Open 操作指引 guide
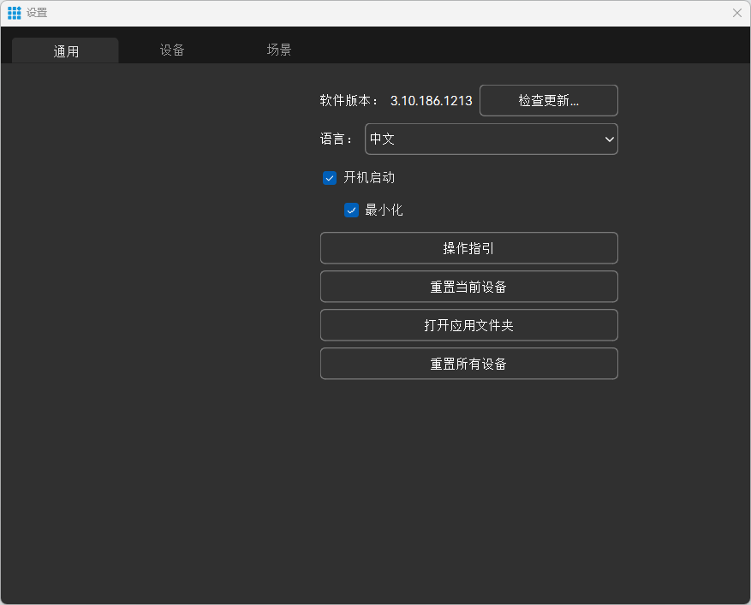751x605 pixels. pos(468,248)
